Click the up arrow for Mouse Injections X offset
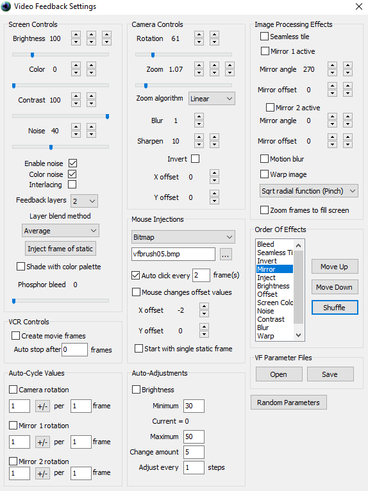Image resolution: width=368 pixels, height=491 pixels. tap(205, 306)
